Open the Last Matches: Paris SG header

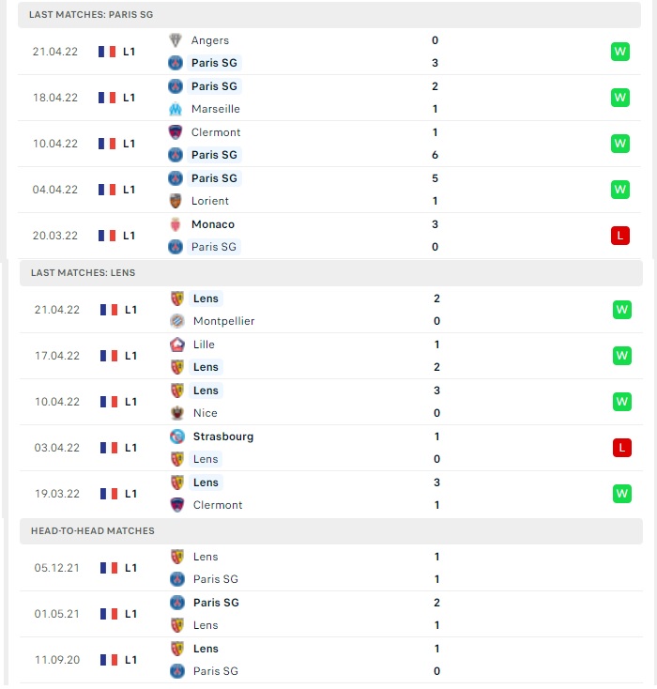pos(329,15)
